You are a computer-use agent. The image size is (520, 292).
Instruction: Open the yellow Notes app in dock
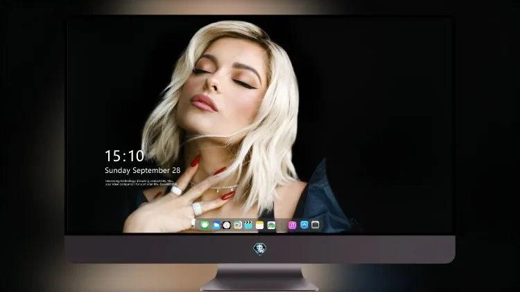point(260,226)
